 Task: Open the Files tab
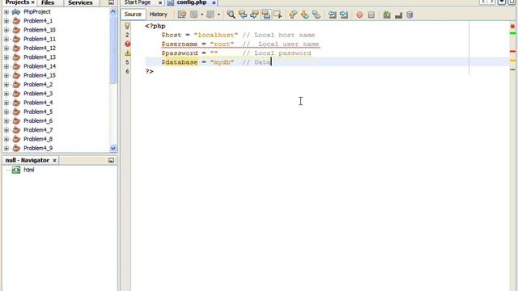48,2
